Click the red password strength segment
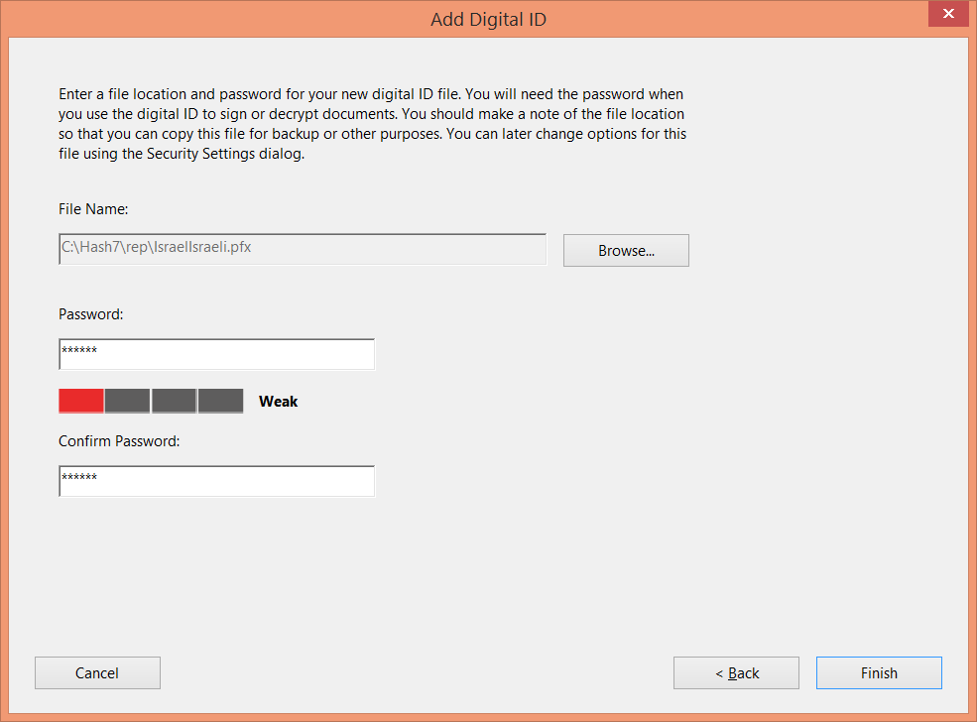The image size is (977, 722). click(81, 402)
